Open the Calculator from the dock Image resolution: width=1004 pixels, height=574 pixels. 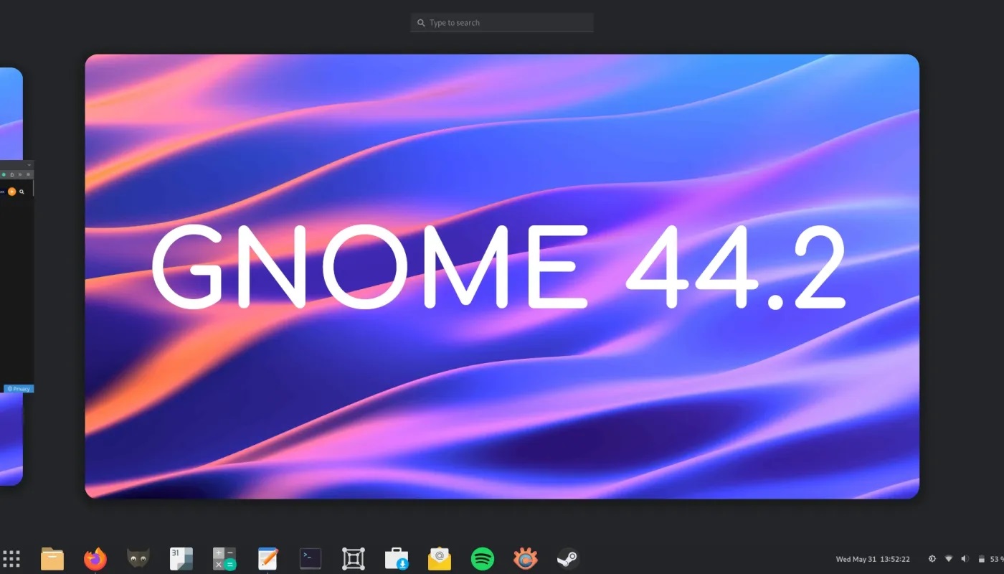[224, 558]
